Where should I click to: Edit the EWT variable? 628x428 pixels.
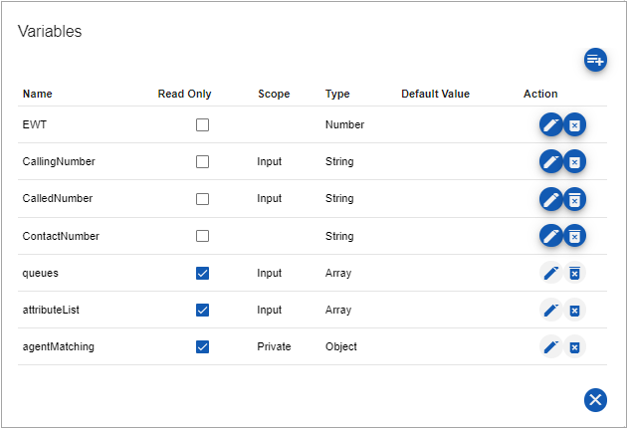pos(551,125)
